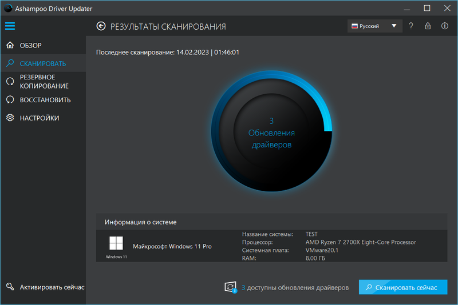Open the info circle icon
Viewport: 458px width, 305px height.
(445, 26)
